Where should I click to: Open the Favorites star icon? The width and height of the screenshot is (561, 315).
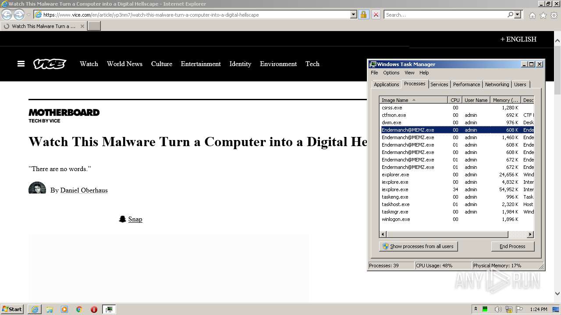click(543, 15)
